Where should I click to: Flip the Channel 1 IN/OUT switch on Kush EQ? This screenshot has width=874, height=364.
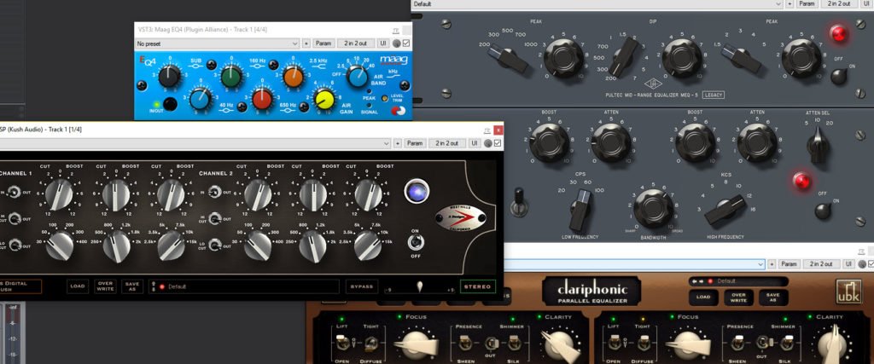[x=15, y=192]
